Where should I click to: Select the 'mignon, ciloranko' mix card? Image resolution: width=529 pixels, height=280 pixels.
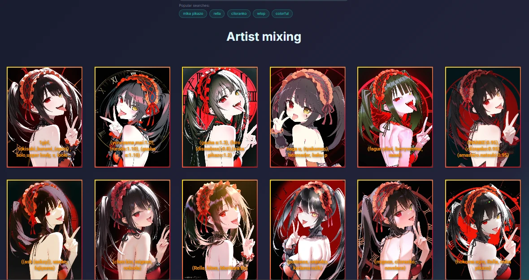pos(395,230)
